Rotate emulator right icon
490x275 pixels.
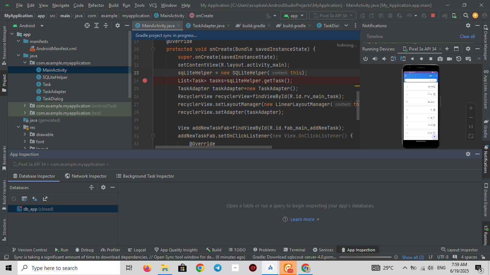pos(403,59)
